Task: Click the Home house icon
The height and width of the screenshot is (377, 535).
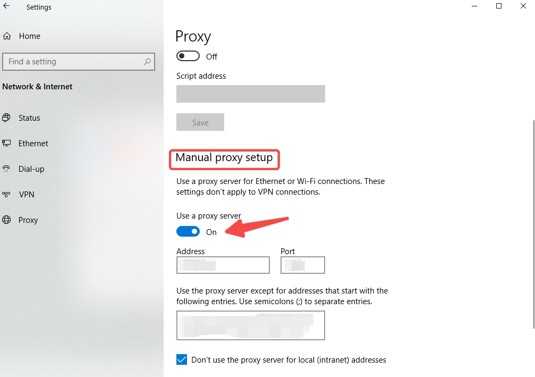Action: pos(7,36)
